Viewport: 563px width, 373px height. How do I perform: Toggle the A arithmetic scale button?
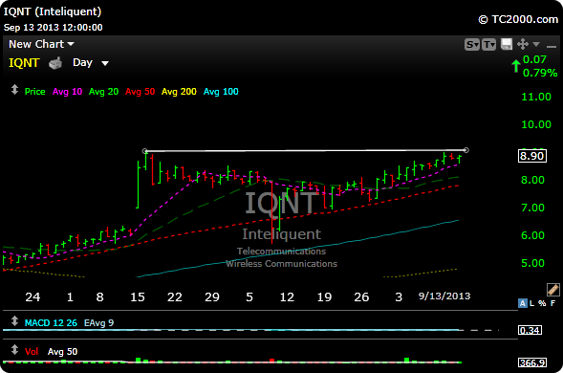[523, 303]
